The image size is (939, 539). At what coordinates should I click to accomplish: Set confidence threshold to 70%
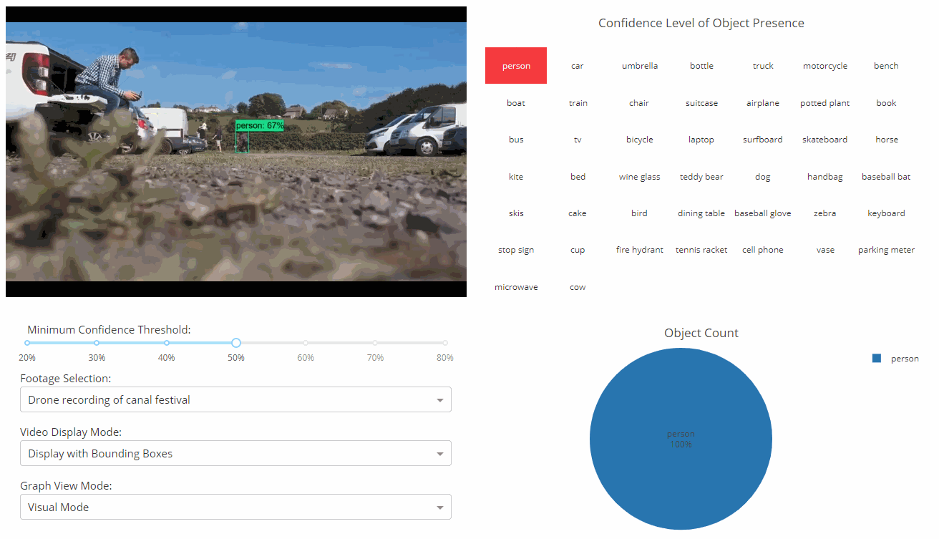click(375, 343)
